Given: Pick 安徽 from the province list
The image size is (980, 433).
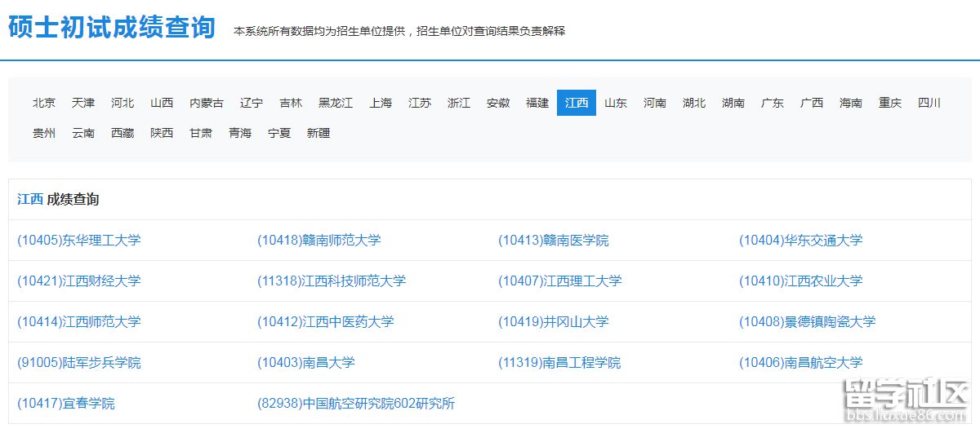Looking at the screenshot, I should pos(498,103).
